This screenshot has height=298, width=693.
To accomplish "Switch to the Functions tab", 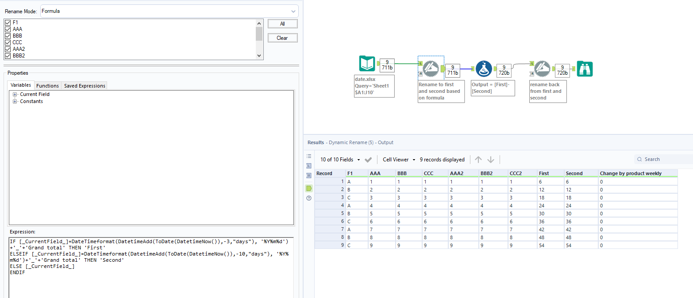I will coord(47,86).
